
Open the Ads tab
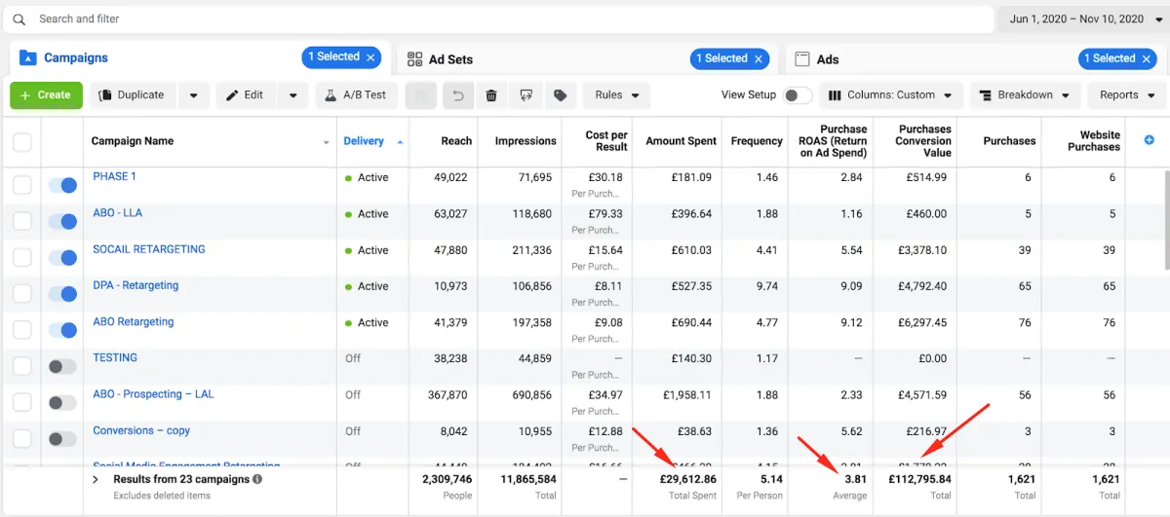click(828, 59)
